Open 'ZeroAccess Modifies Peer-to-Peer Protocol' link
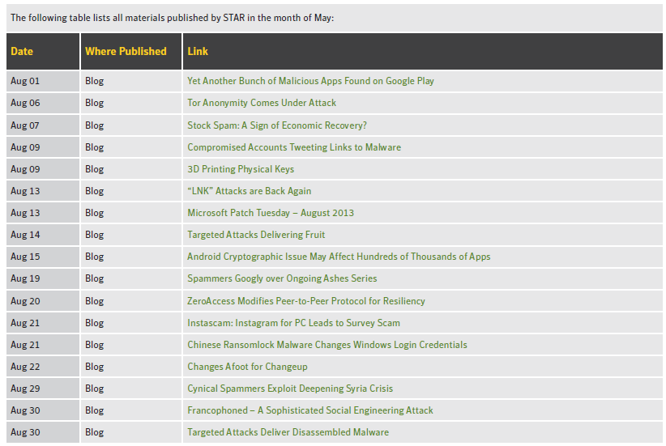666x446 pixels. click(x=305, y=301)
